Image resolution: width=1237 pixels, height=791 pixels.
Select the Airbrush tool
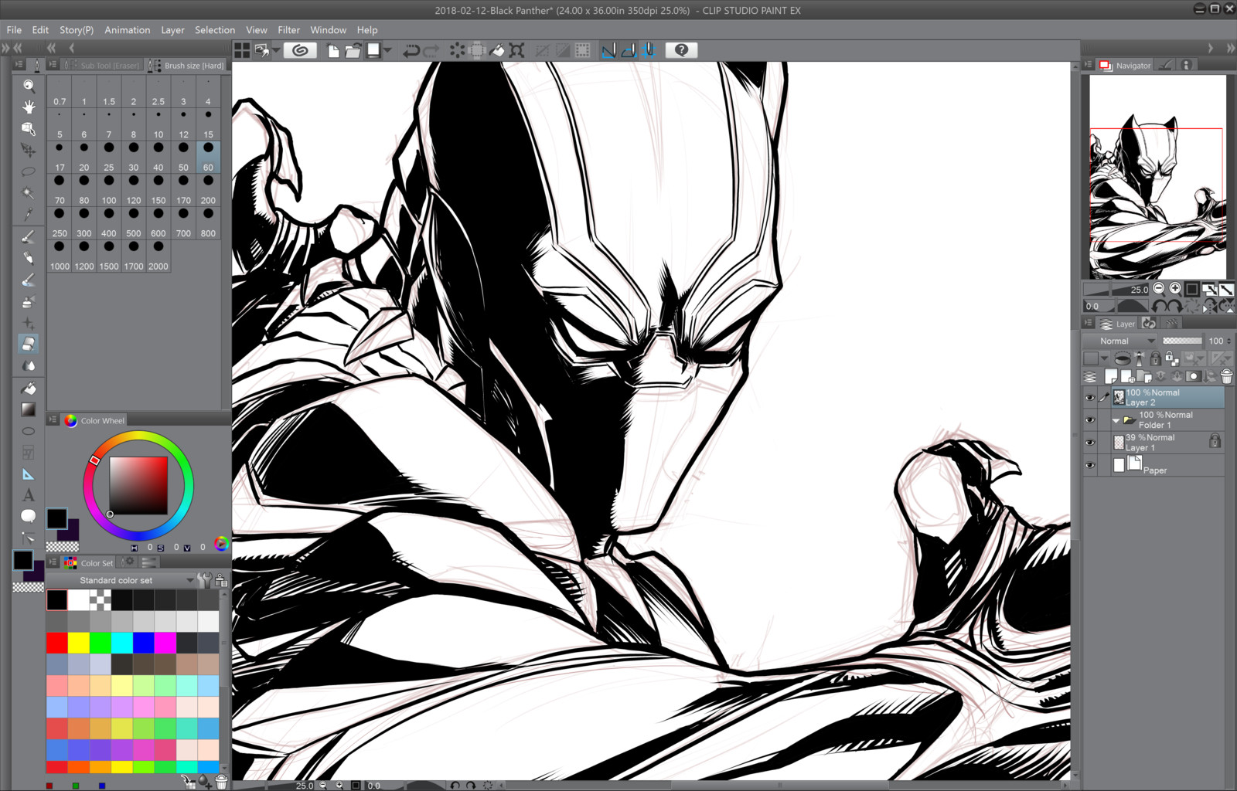pyautogui.click(x=29, y=301)
